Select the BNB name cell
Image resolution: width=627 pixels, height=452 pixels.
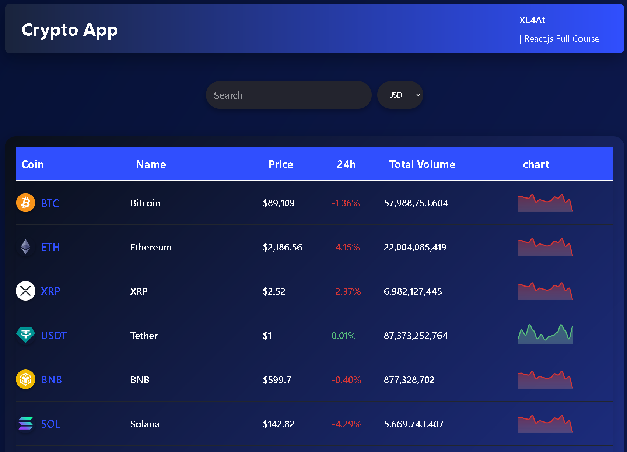pyautogui.click(x=140, y=380)
